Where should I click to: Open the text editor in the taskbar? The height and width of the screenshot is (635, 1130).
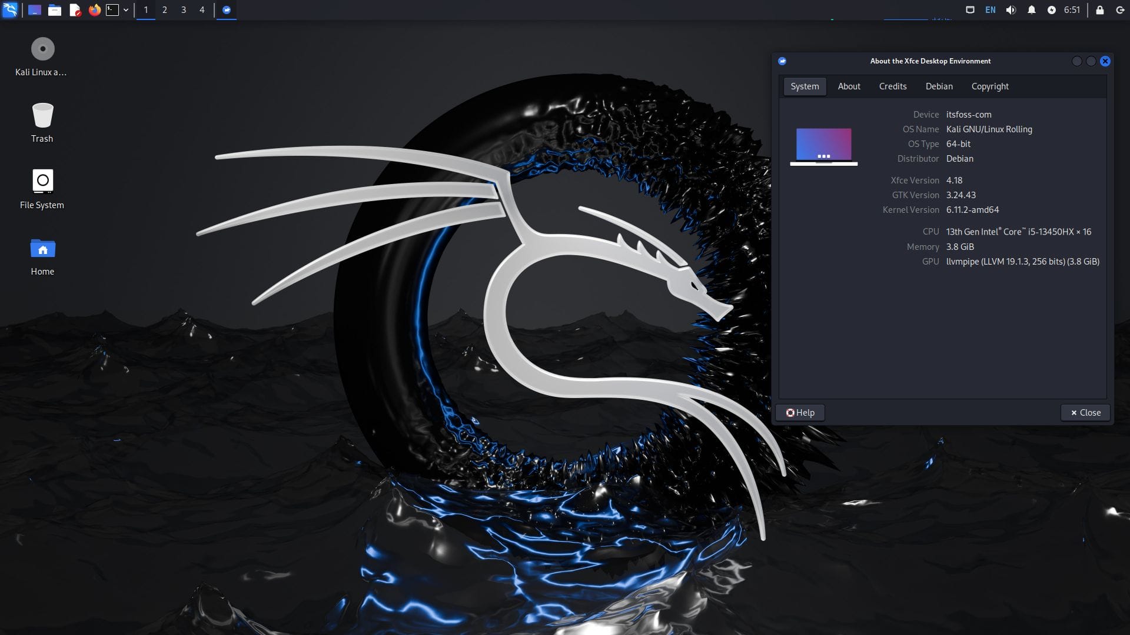75,9
